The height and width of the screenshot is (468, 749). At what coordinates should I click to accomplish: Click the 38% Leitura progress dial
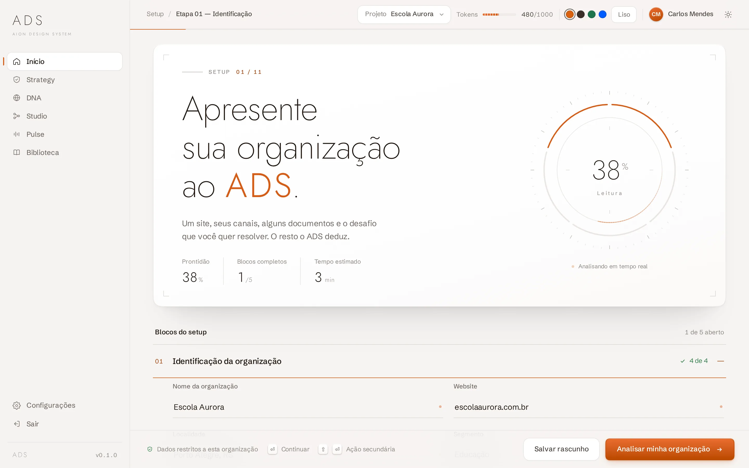609,170
